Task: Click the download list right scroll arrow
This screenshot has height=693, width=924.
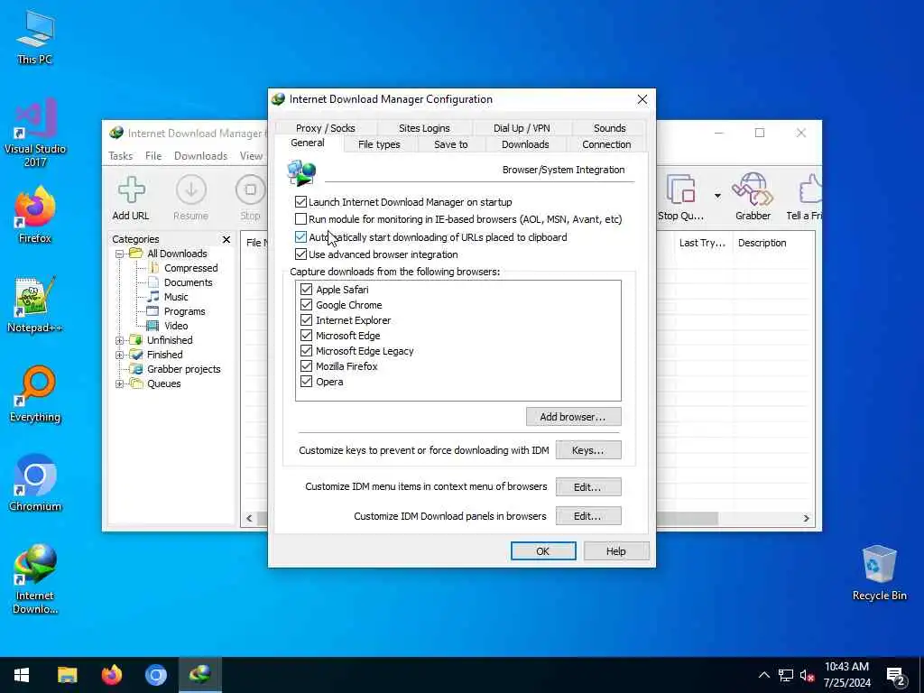Action: click(806, 518)
